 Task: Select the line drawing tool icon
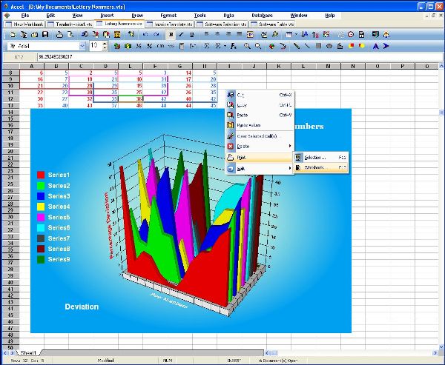click(307, 46)
